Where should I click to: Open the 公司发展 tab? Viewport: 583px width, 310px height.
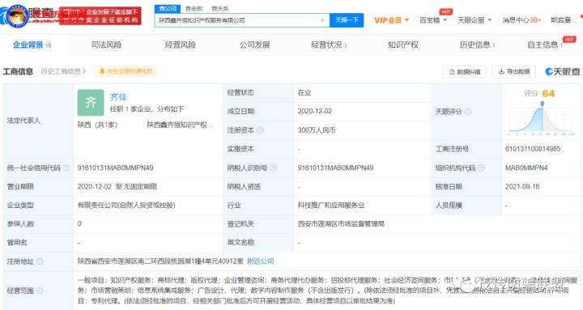click(x=255, y=45)
